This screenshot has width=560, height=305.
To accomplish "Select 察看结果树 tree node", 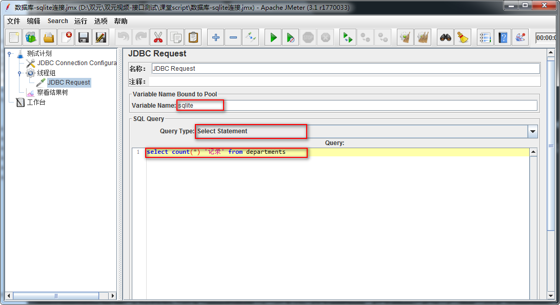I will pos(52,92).
